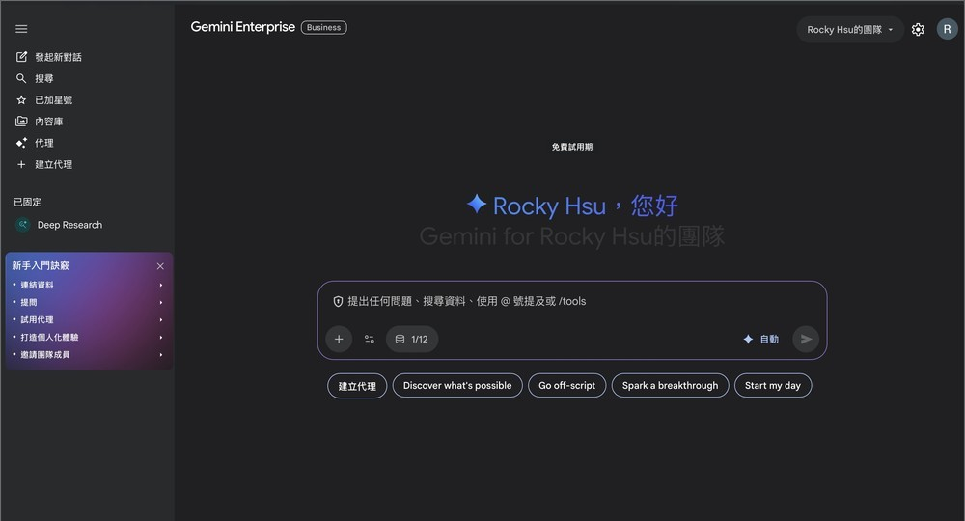This screenshot has width=965, height=521.
Task: Open the auto model selector
Action: click(x=760, y=339)
